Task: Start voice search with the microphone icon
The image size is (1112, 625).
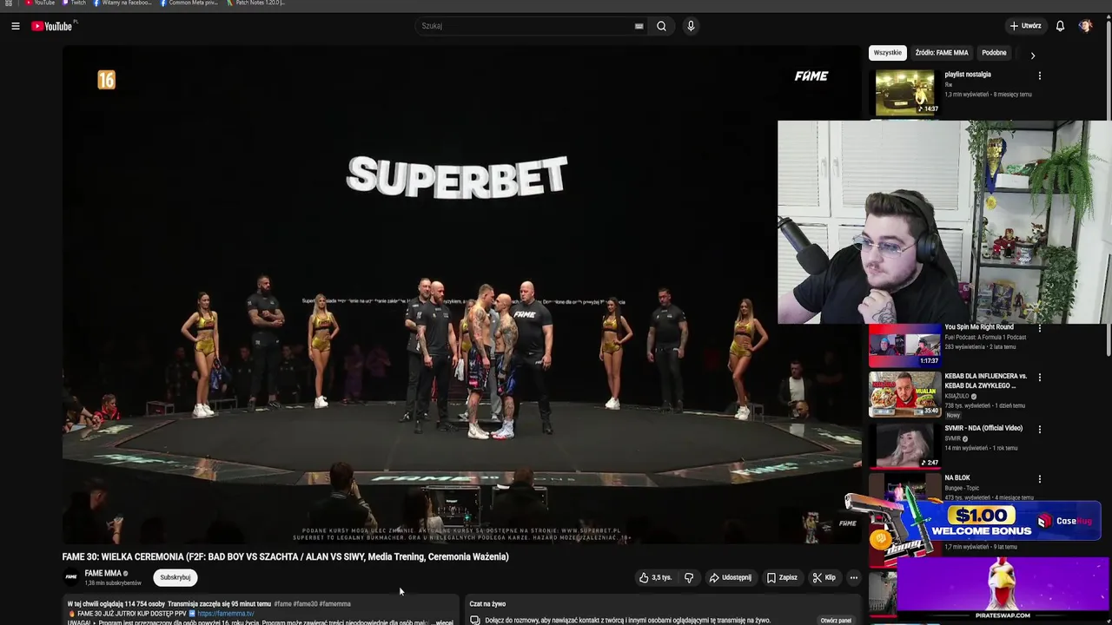Action: point(691,26)
